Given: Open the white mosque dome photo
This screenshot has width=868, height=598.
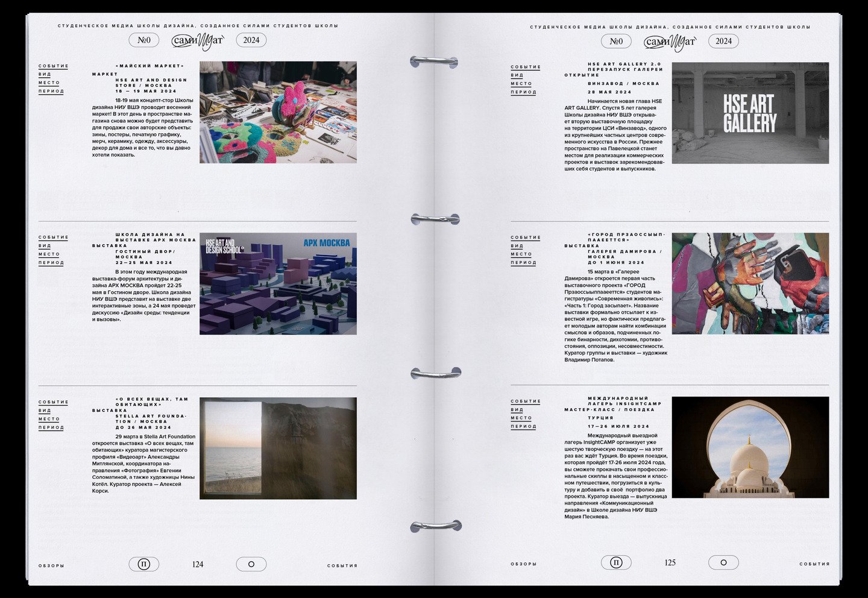Looking at the screenshot, I should [x=750, y=447].
